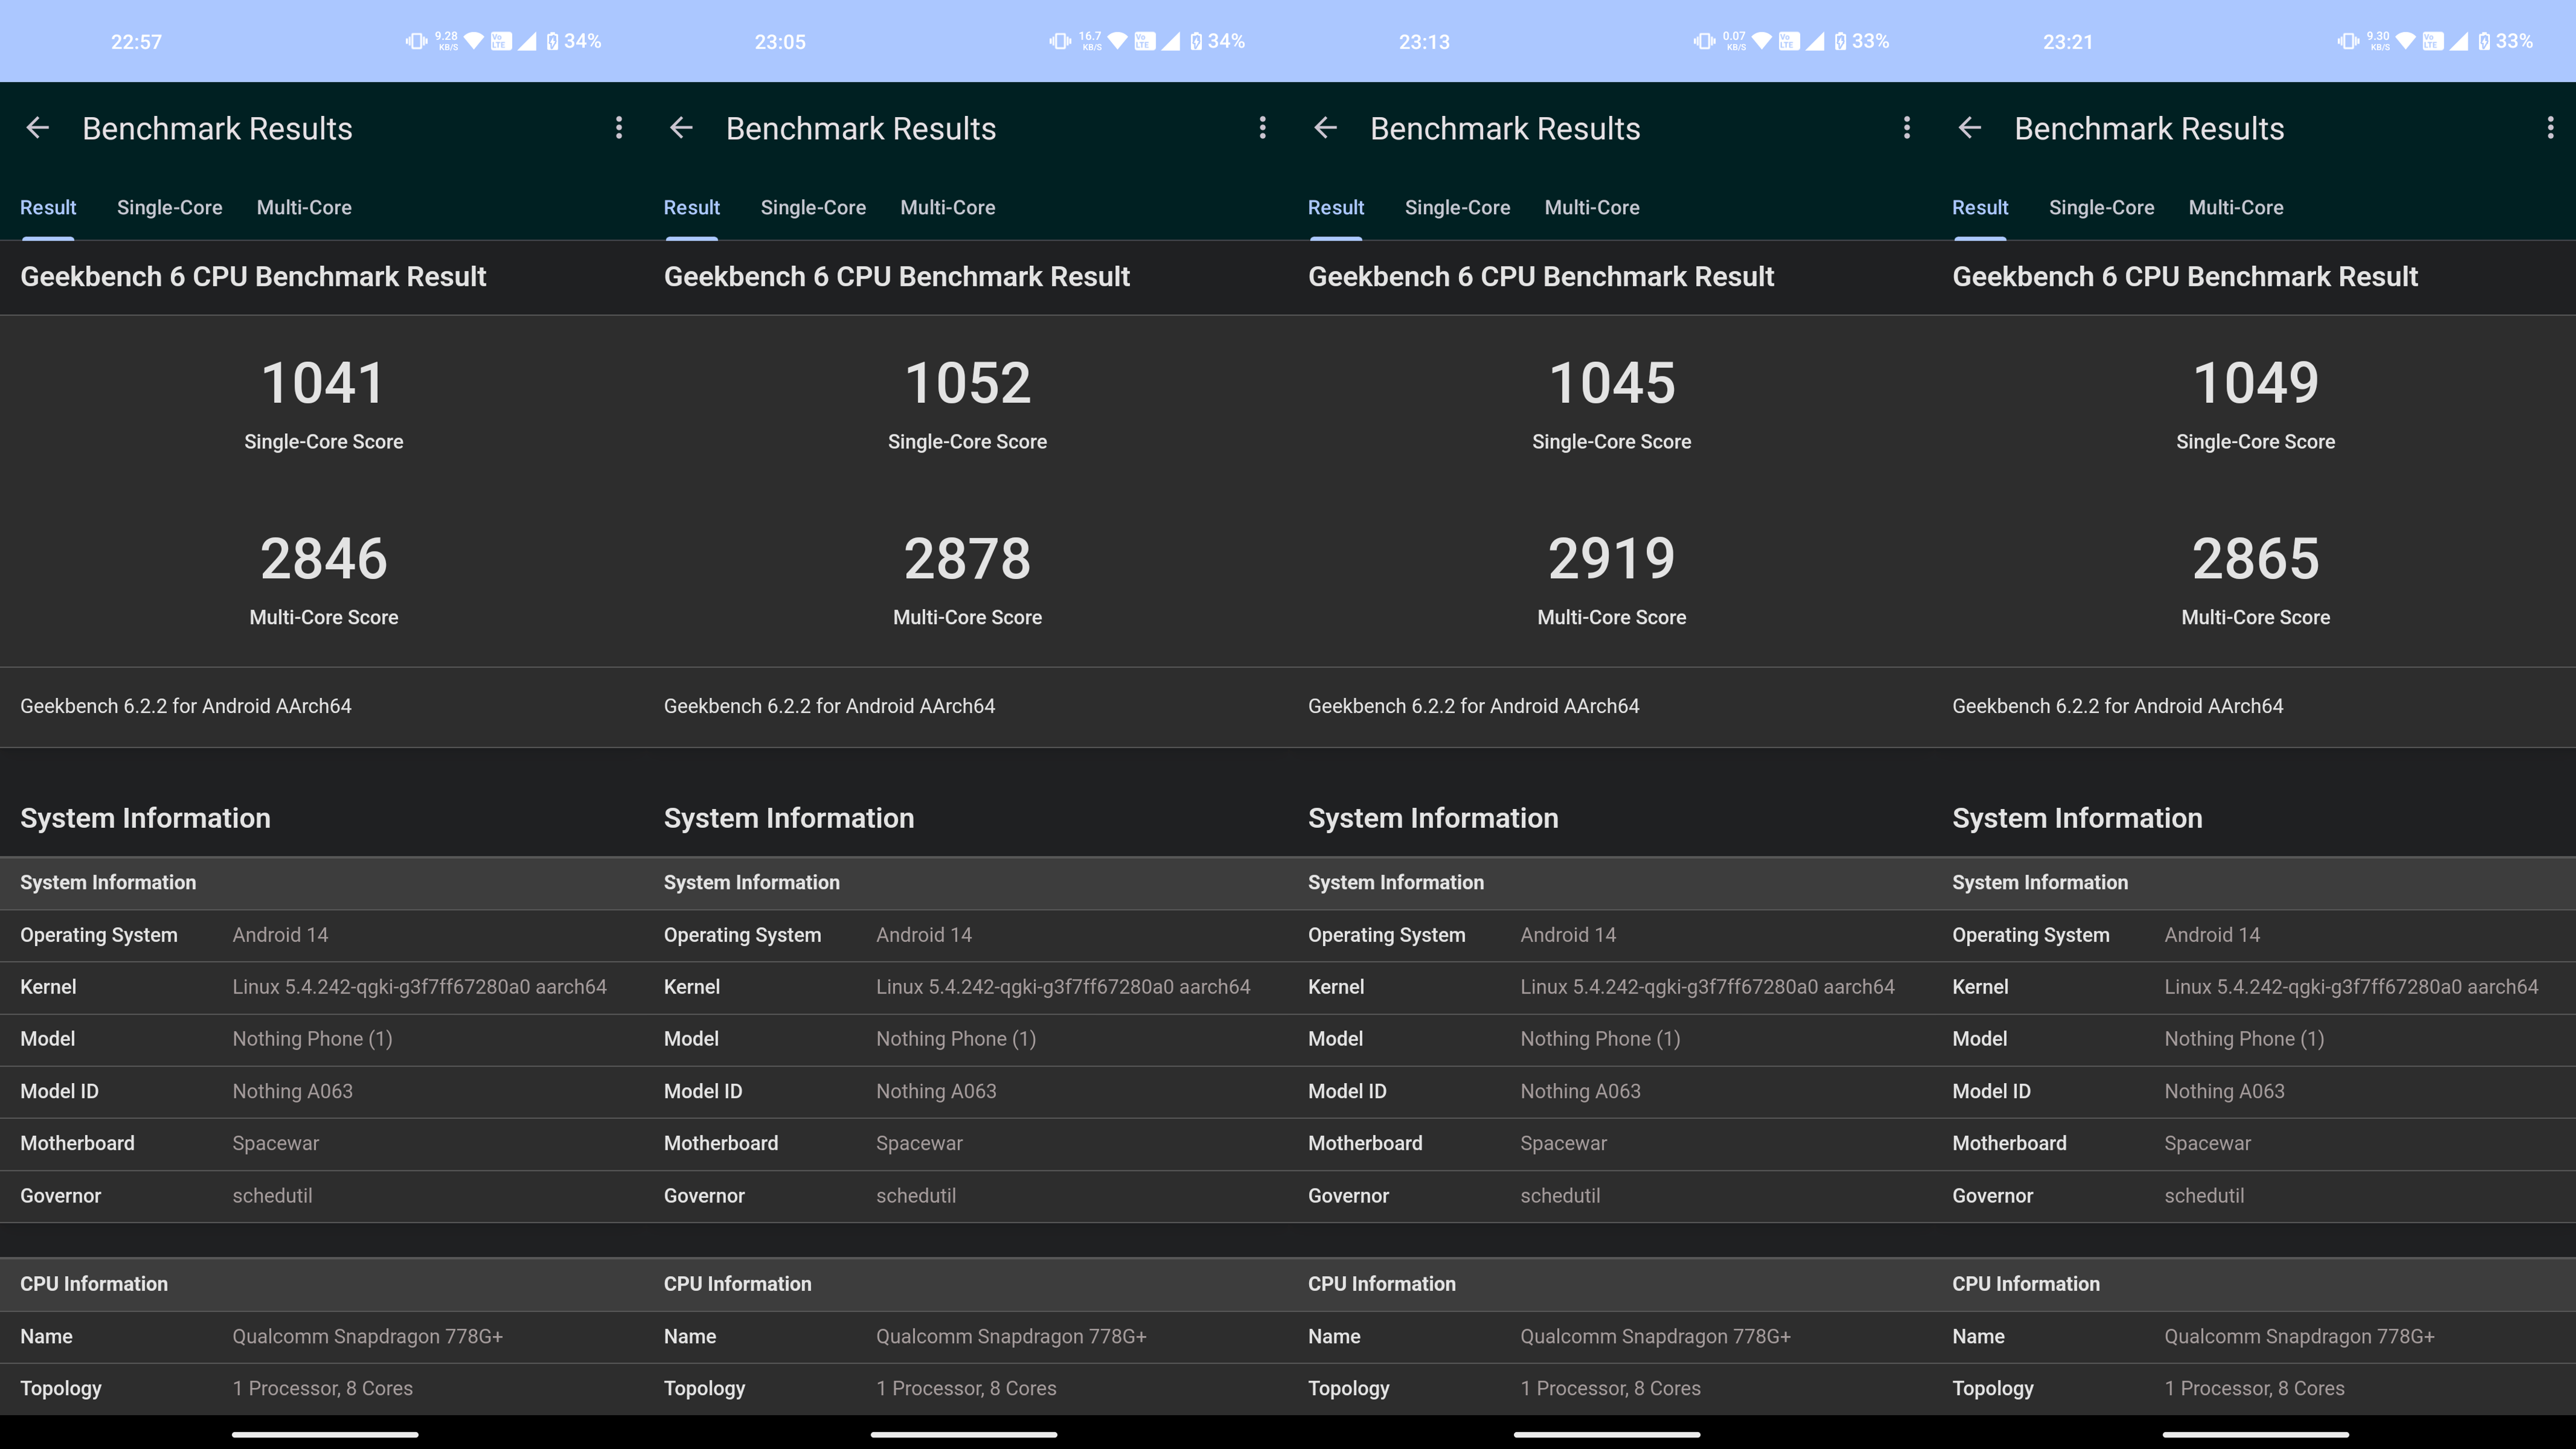The width and height of the screenshot is (2576, 1449).
Task: Tap battery icon in 22:57 status bar
Action: (553, 41)
